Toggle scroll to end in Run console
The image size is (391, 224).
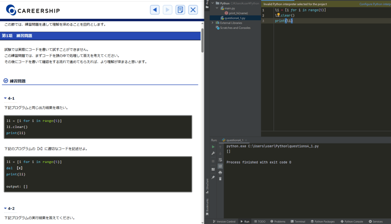coord(220,166)
